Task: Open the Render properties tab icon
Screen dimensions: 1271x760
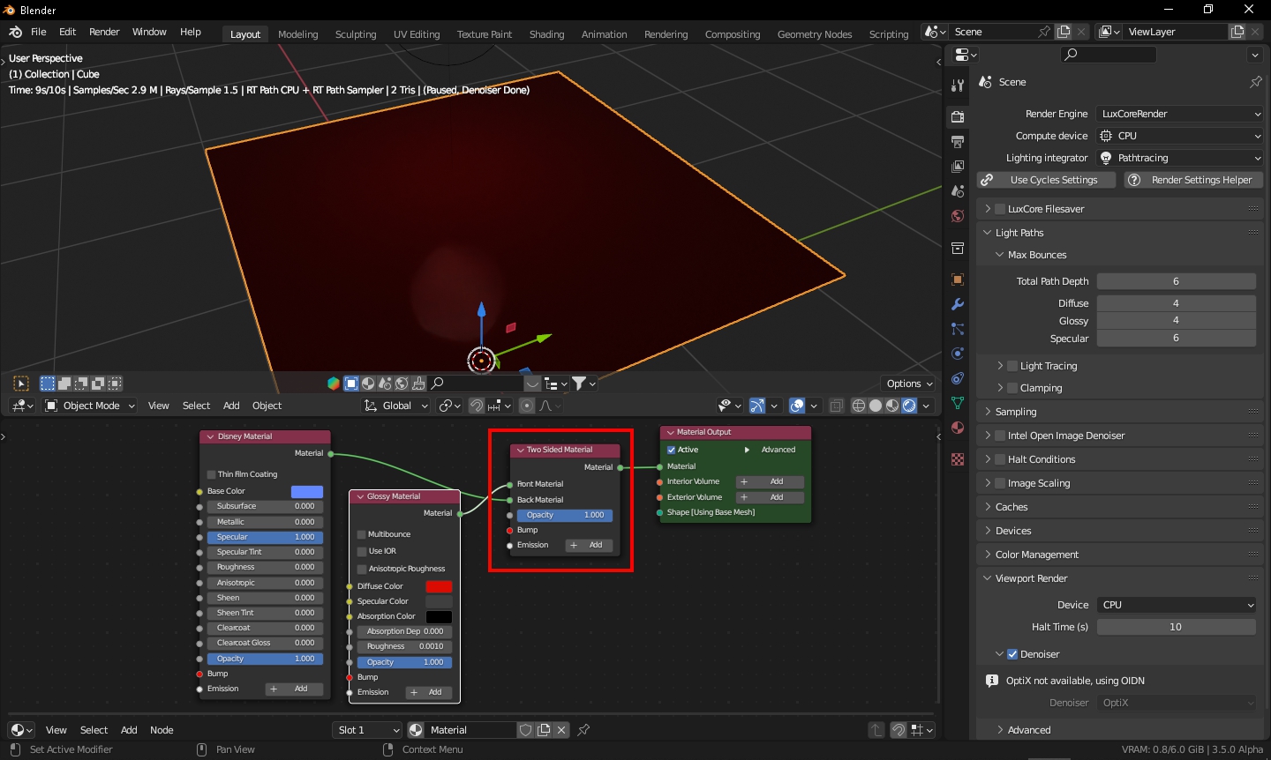Action: click(958, 116)
